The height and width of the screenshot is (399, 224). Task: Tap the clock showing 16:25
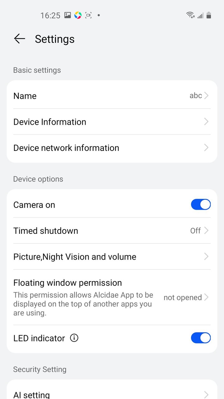(x=50, y=15)
